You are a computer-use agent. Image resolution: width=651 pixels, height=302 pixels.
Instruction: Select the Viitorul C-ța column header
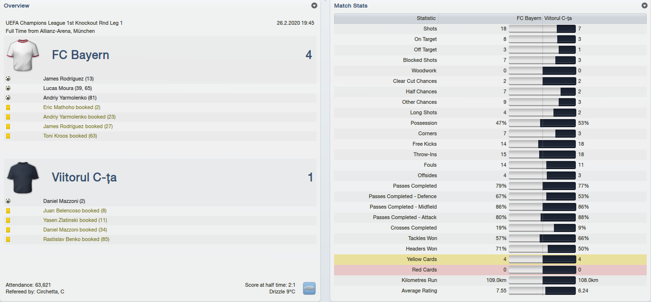[595, 19]
